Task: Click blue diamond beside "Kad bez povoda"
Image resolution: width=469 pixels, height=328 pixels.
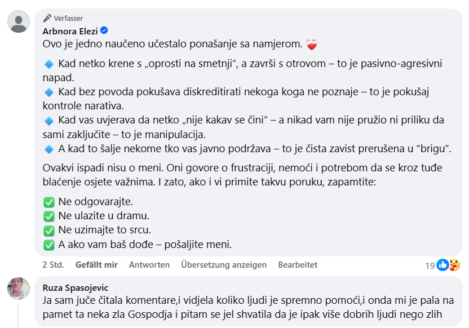Action: [48, 92]
